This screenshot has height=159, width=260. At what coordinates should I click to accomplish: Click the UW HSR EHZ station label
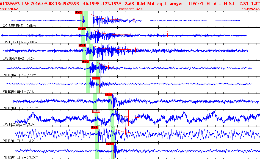[x=20, y=42]
